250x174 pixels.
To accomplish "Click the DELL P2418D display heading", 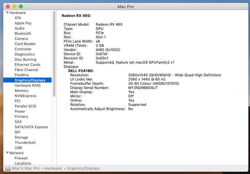I will (x=81, y=71).
